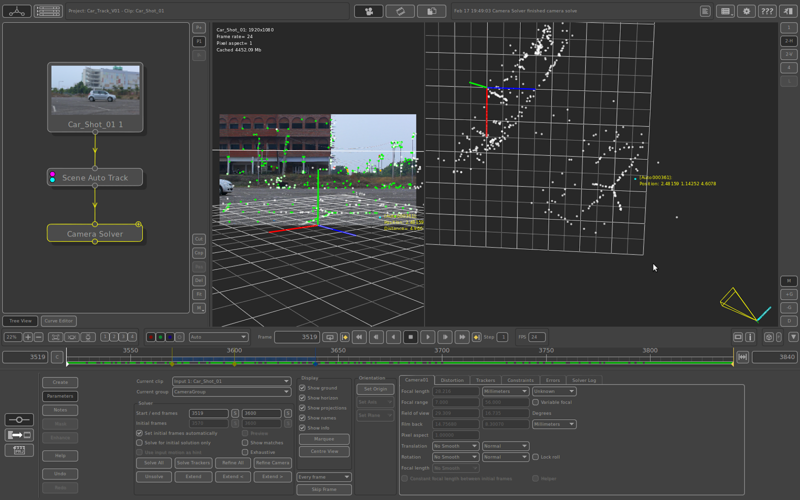
Task: Open the Current clip dropdown
Action: click(231, 381)
